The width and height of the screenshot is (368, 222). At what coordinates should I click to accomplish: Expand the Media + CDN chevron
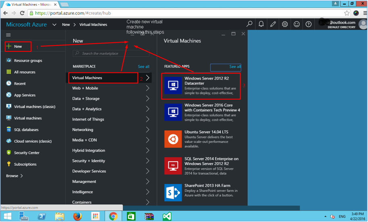tap(148, 140)
